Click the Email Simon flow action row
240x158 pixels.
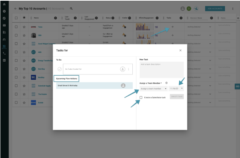pyautogui.click(x=94, y=85)
